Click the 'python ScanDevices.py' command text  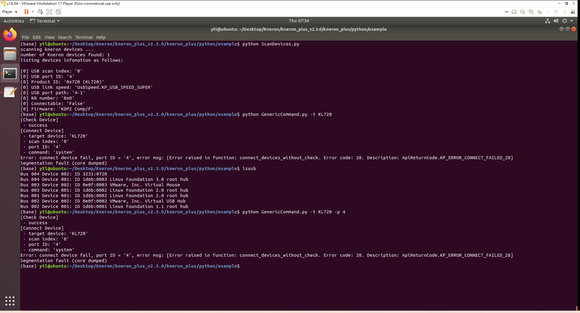(x=271, y=44)
